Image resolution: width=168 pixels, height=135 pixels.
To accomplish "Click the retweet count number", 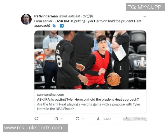I will tap(62, 119).
